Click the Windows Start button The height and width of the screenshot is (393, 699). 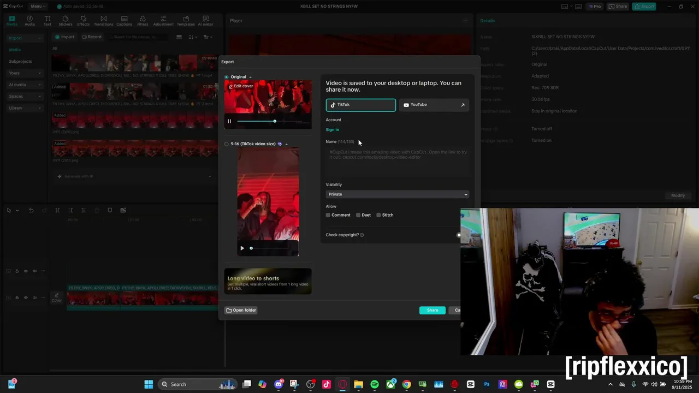click(149, 384)
